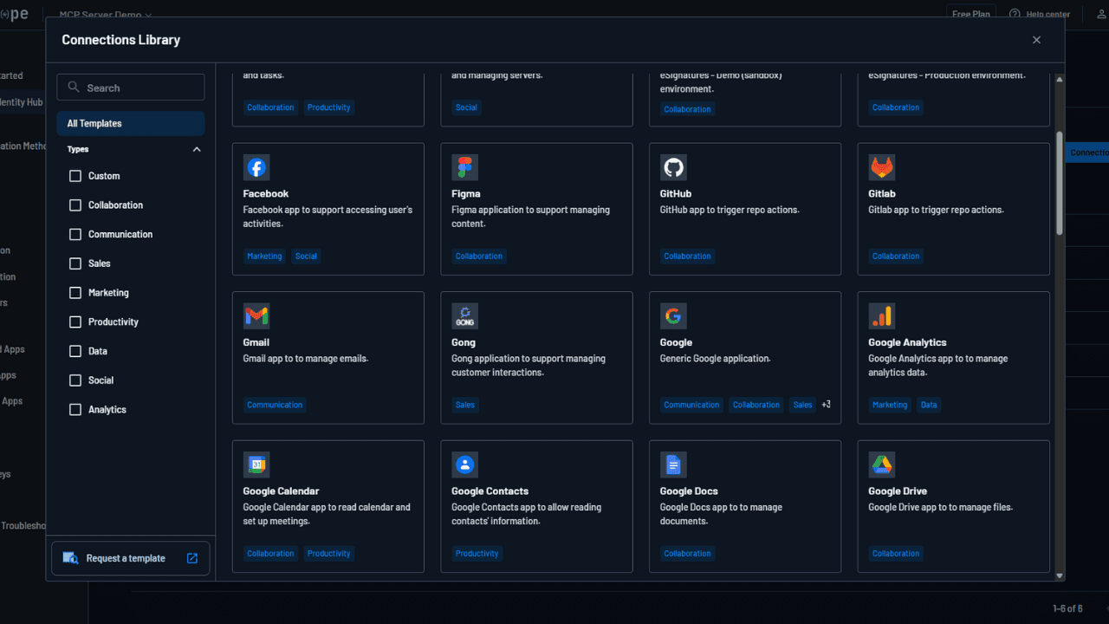Enable the Collaboration type filter
1109x624 pixels.
coord(75,205)
